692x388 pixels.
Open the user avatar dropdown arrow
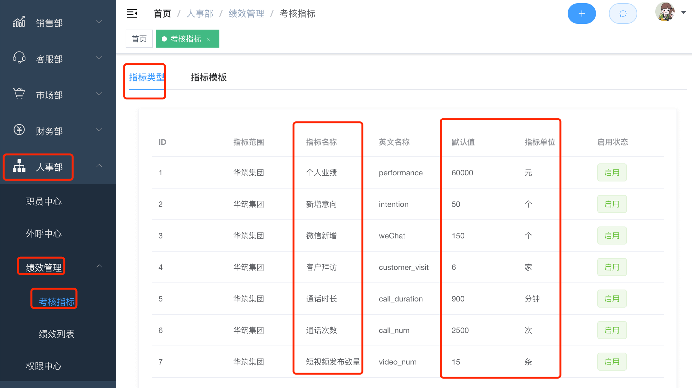(x=683, y=13)
